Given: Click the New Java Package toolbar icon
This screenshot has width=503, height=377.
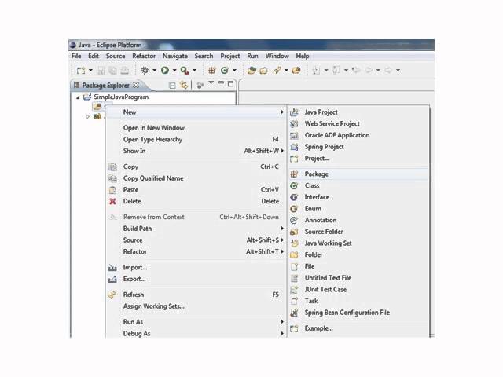Looking at the screenshot, I should click(211, 70).
